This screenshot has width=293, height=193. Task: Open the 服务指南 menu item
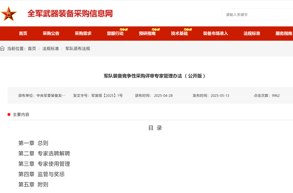284,33
